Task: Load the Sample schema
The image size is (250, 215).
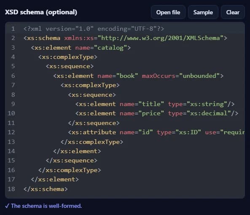Action: pyautogui.click(x=203, y=12)
